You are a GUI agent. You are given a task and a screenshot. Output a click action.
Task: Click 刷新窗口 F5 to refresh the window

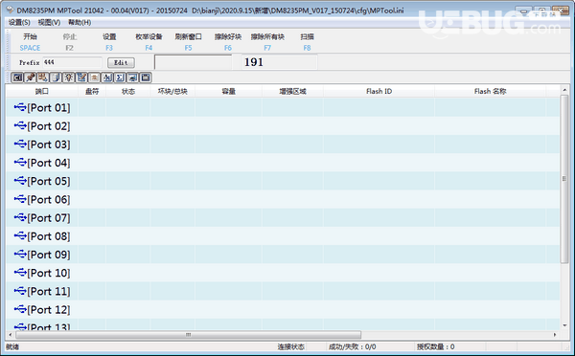coord(188,42)
